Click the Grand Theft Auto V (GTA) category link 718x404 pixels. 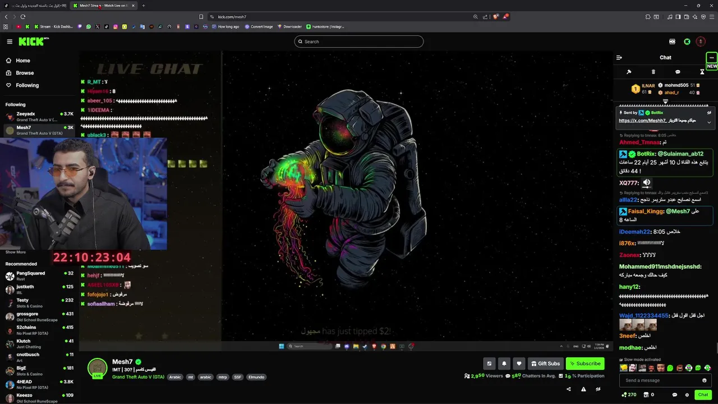pyautogui.click(x=138, y=377)
